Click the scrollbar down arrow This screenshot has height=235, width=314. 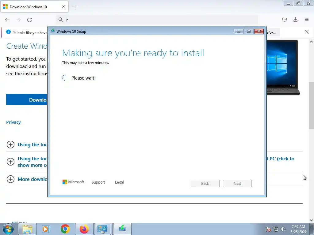[x=311, y=220]
